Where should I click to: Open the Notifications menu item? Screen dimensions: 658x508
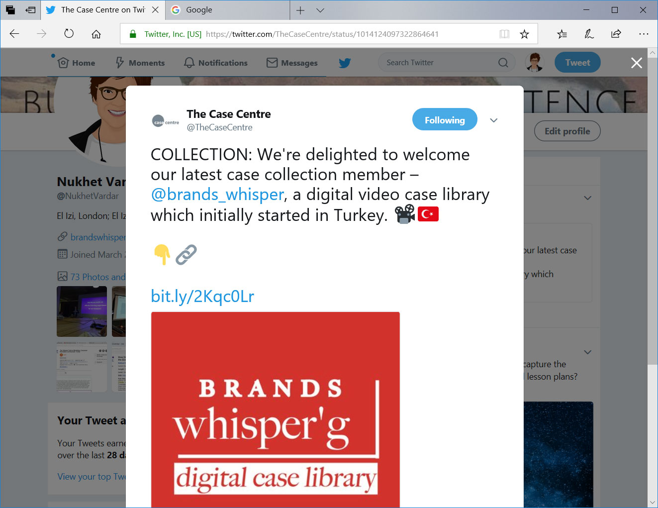216,63
